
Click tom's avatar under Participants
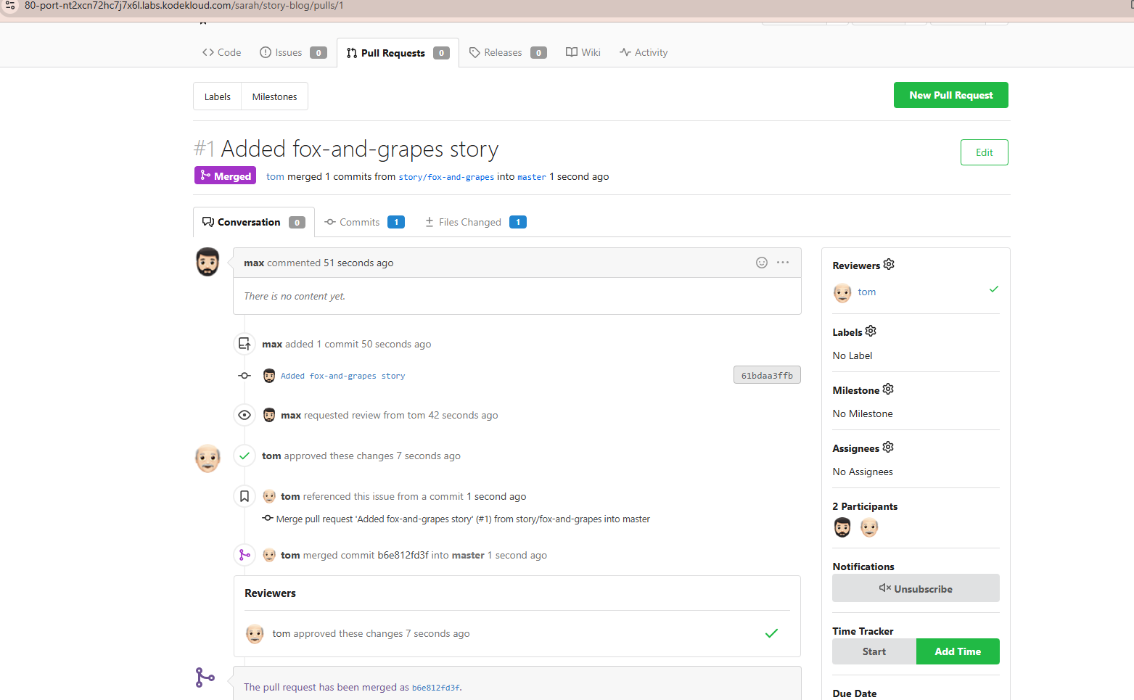869,527
